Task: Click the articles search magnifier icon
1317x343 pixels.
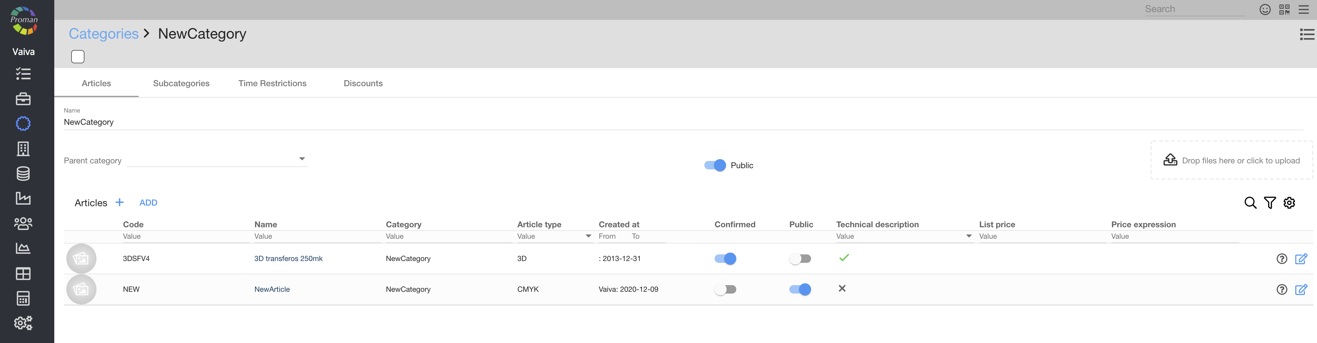Action: 1250,203
